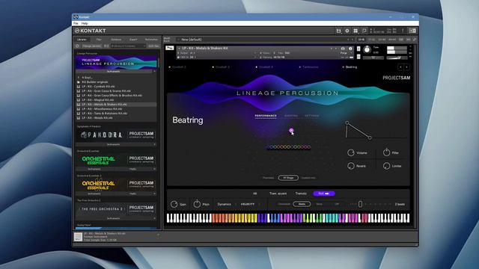Click the minimized view icon in header
Screen dimensions: 479x269
point(364,31)
